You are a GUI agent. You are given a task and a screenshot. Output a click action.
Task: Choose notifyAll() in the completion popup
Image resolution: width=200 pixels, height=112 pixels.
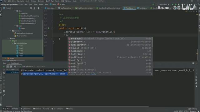tap(110, 63)
